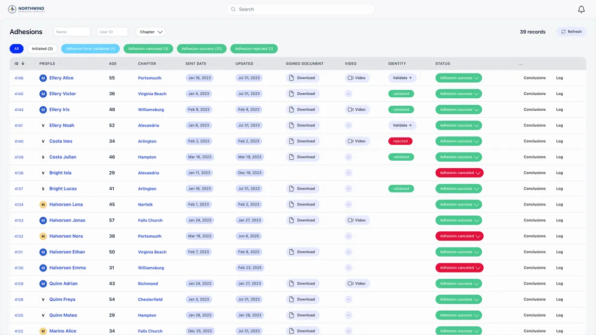596x335 pixels.
Task: Click Costa Julian's S avatar badge
Action: (x=43, y=157)
